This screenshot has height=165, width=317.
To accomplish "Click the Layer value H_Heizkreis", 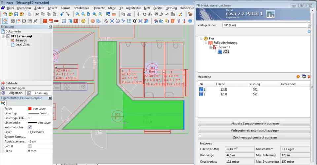I will click(39, 132).
